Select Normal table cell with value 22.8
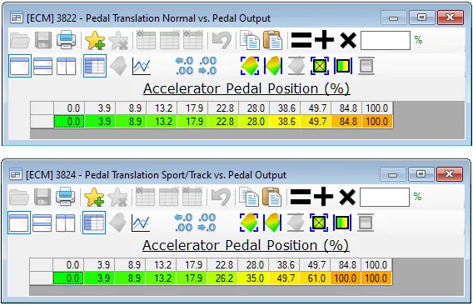Screen dimensions: 473x306 tap(223, 122)
